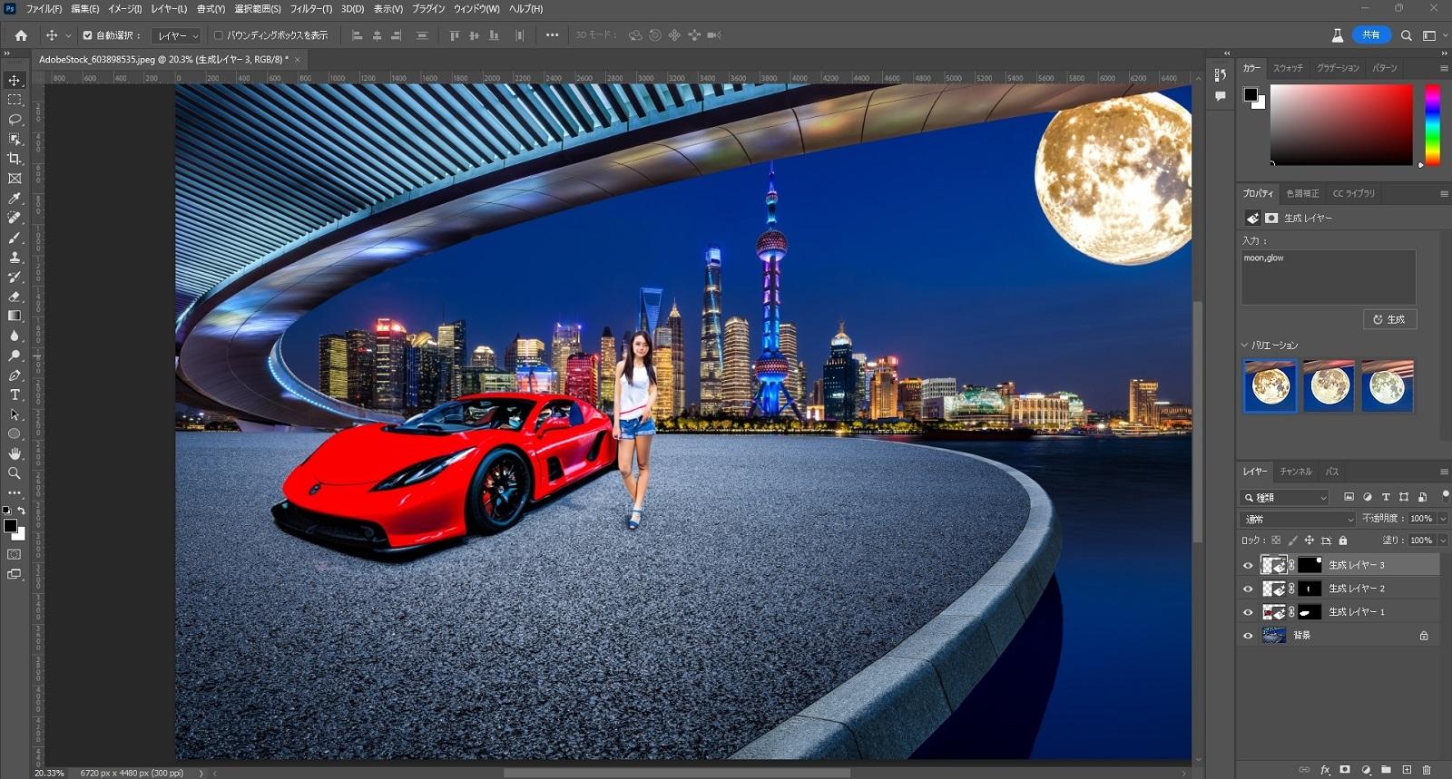Open the レイヤー auto-select target dropdown
Screen dimensions: 1452x779
(177, 36)
